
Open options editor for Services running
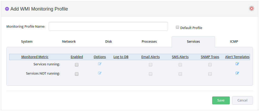coord(100,64)
